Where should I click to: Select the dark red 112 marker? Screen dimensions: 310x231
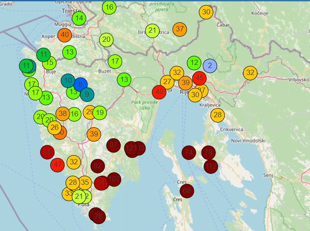pos(211,166)
